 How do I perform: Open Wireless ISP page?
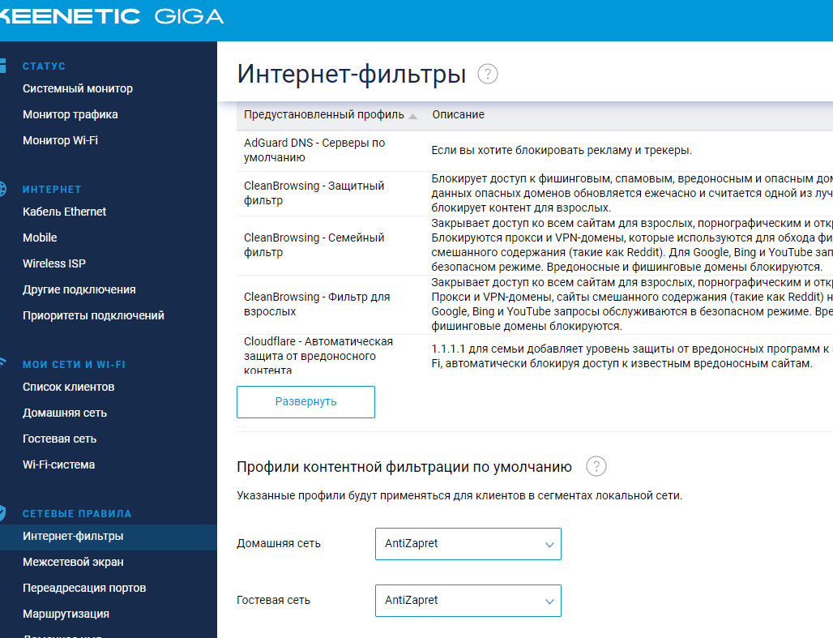54,263
